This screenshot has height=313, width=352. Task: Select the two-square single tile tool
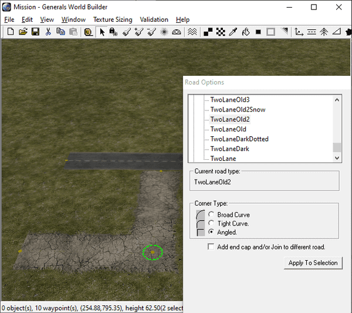click(x=208, y=32)
